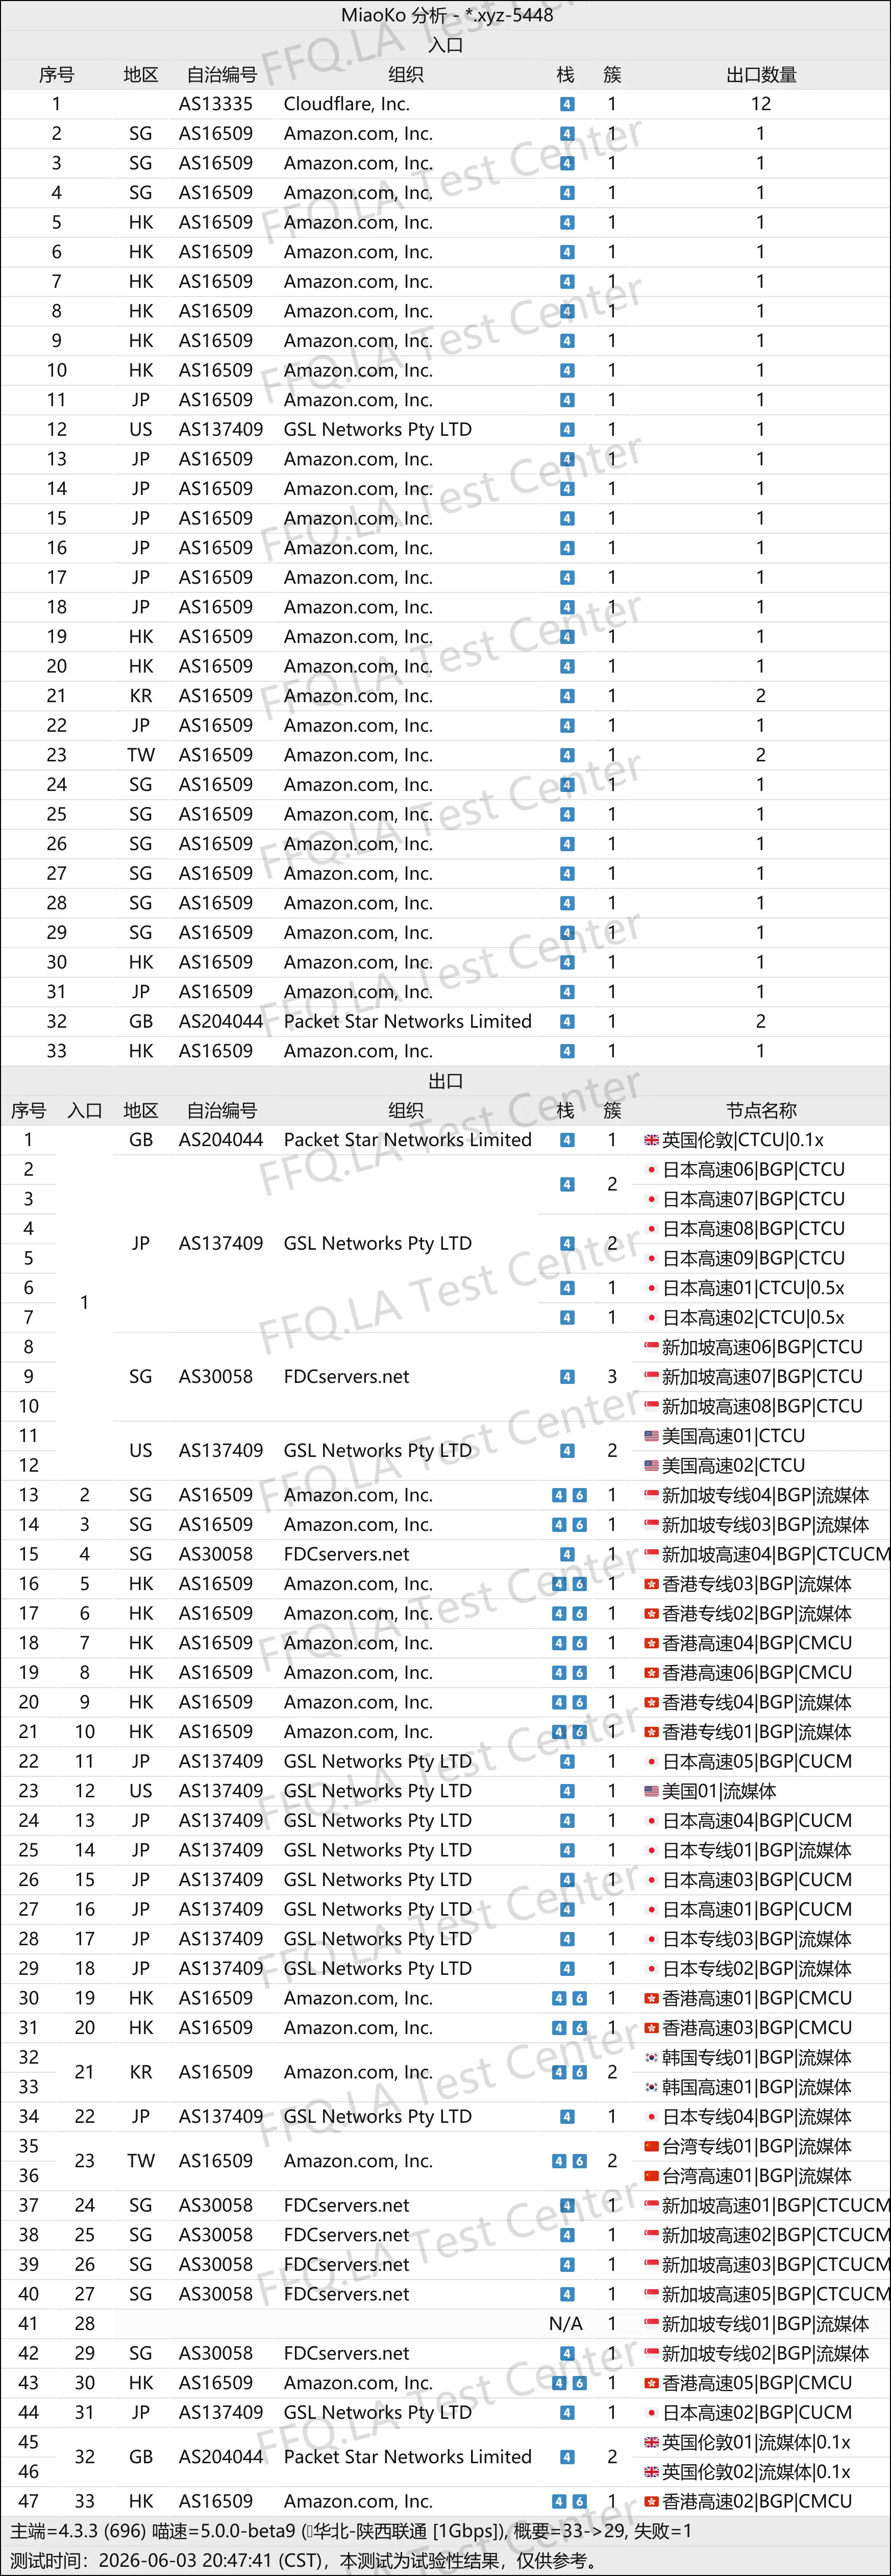This screenshot has width=891, height=2576.
Task: Click the IPv6 badge in the KR exit row
Action: click(579, 2073)
